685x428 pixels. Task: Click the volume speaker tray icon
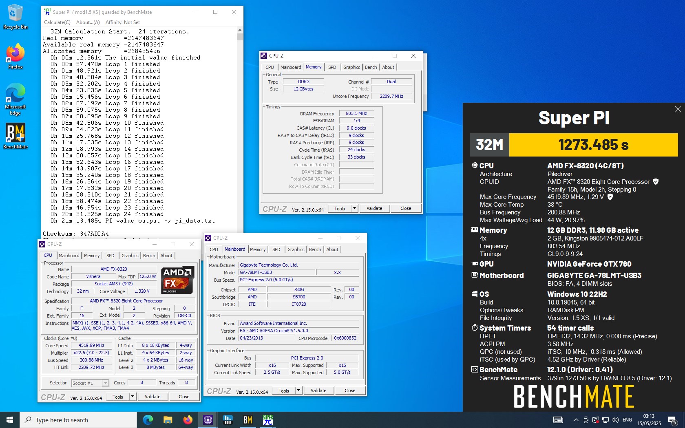pyautogui.click(x=615, y=420)
